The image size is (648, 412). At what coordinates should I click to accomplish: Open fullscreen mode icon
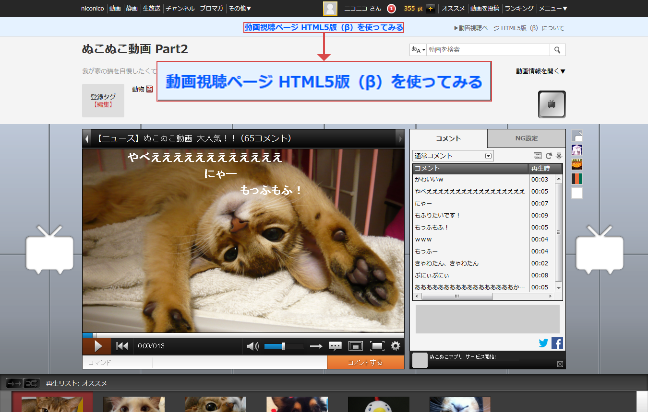tap(377, 346)
